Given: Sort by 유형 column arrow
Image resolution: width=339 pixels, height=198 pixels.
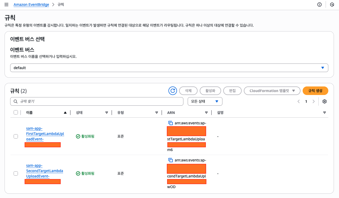Looking at the screenshot, I should pyautogui.click(x=157, y=113).
